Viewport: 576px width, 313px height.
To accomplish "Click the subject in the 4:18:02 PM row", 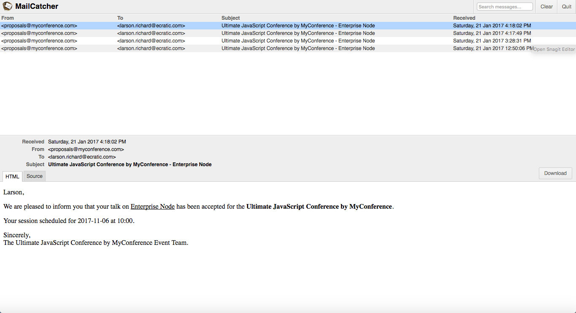I will (298, 26).
